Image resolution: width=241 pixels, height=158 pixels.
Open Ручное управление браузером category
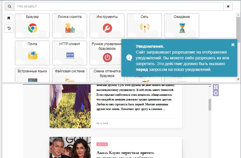(x=106, y=53)
